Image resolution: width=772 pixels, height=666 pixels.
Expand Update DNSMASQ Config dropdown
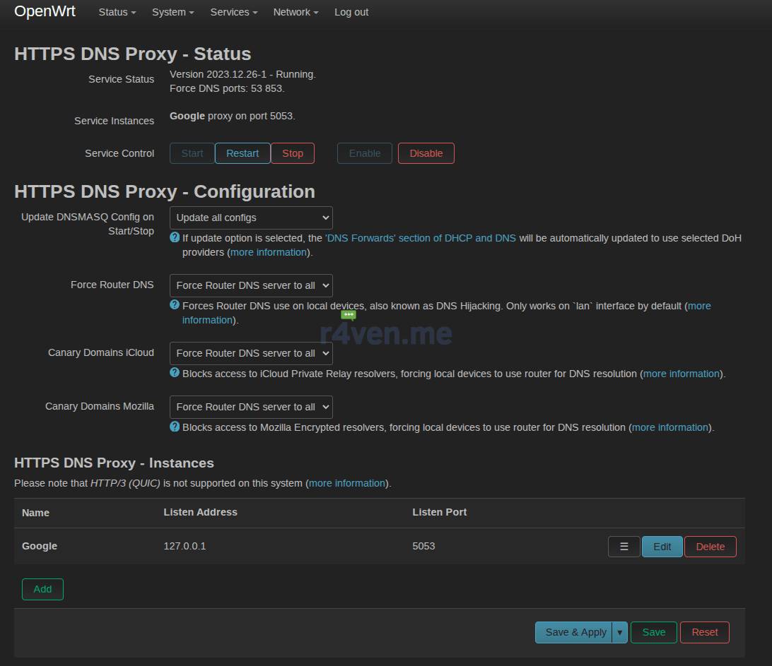251,218
